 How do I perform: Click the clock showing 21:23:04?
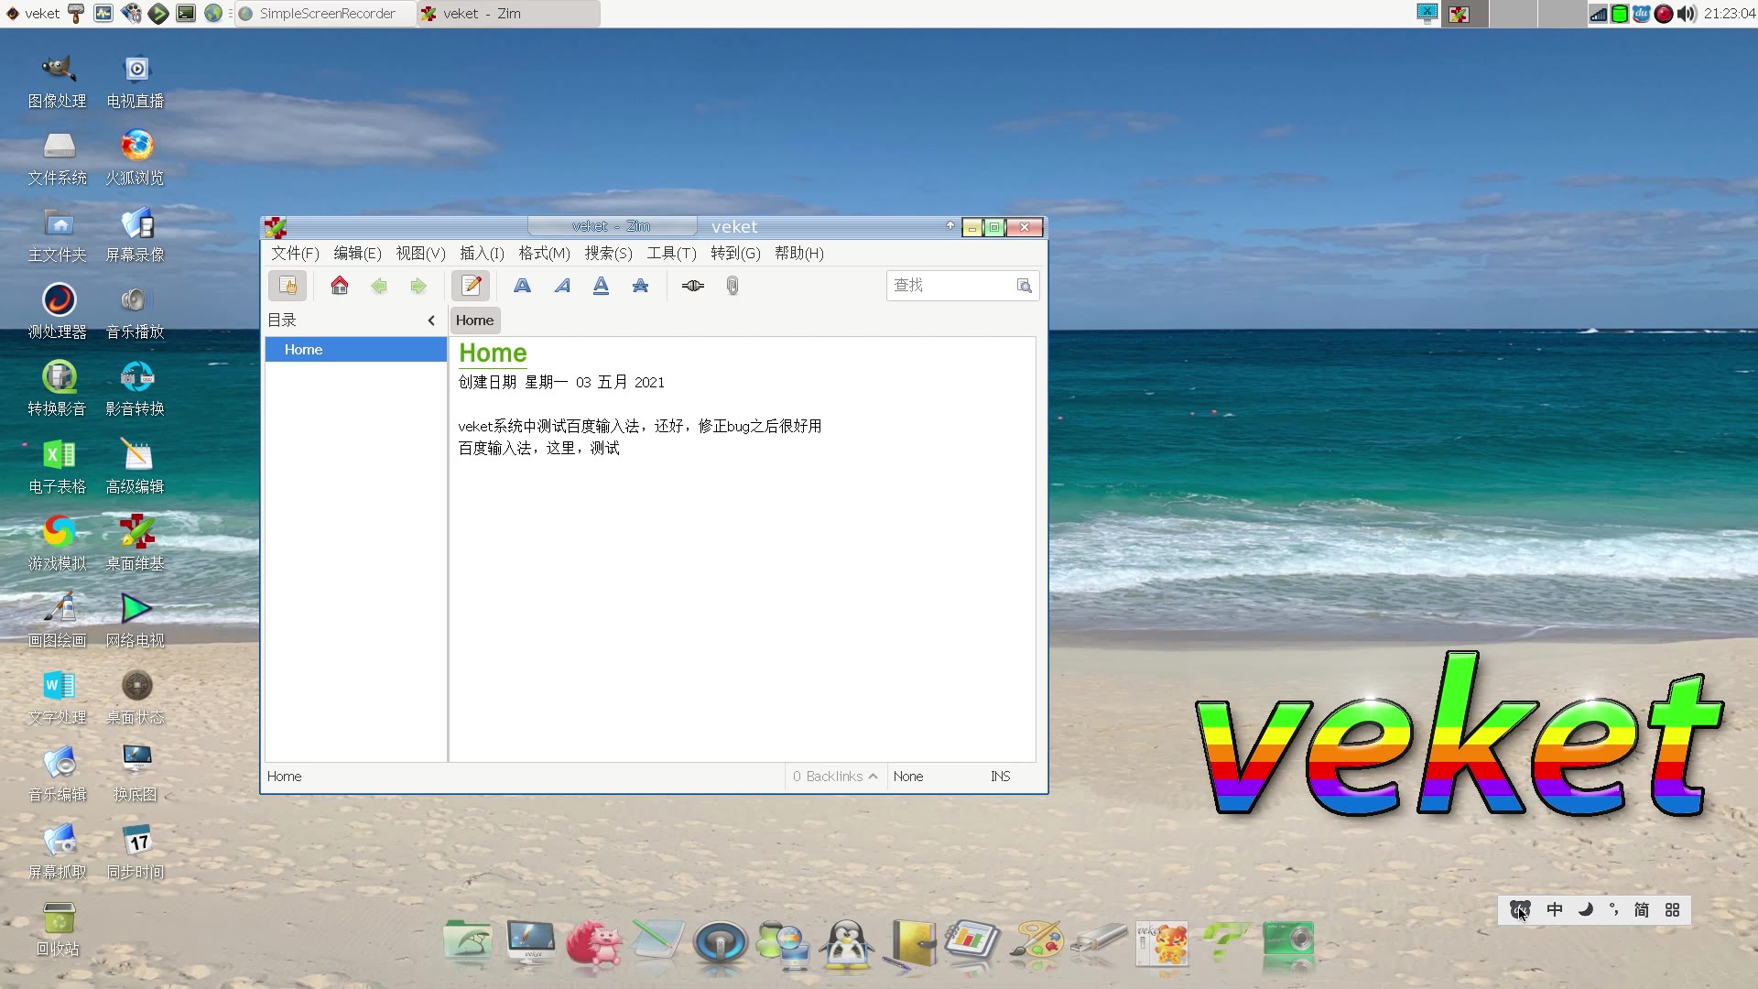(1729, 14)
